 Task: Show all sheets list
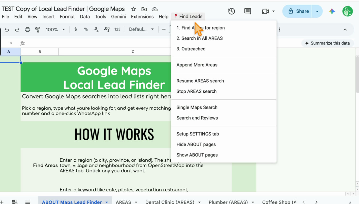click(x=28, y=202)
